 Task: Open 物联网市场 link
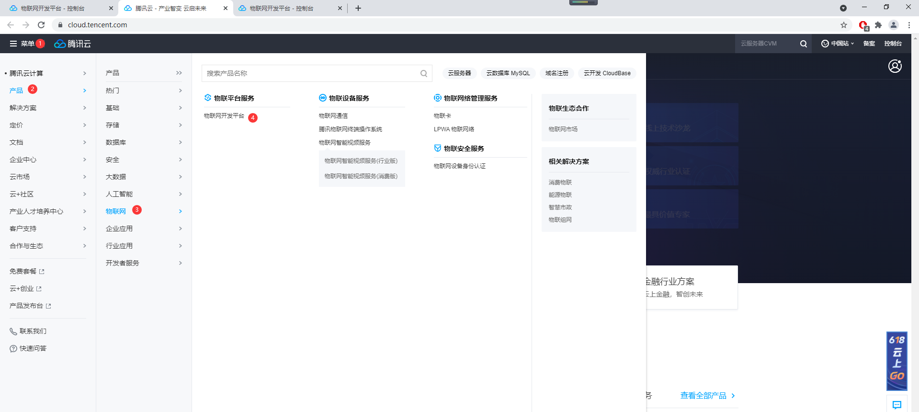(563, 129)
